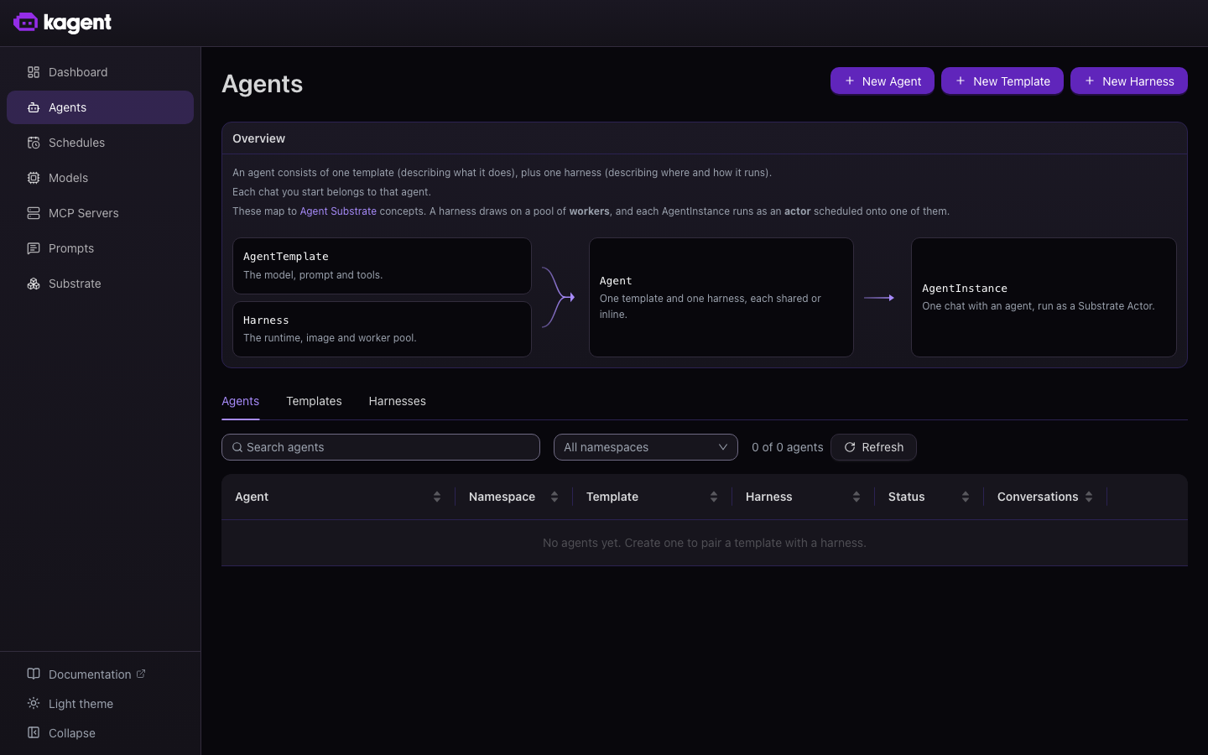
Task: Sort the table by Agent column
Action: (338, 497)
